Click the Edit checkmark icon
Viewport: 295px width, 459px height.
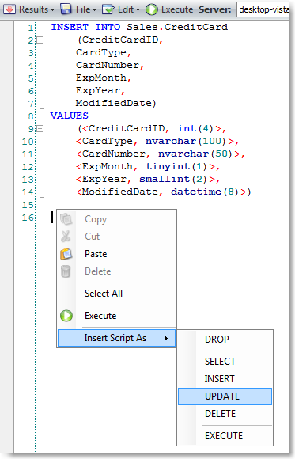(x=108, y=9)
